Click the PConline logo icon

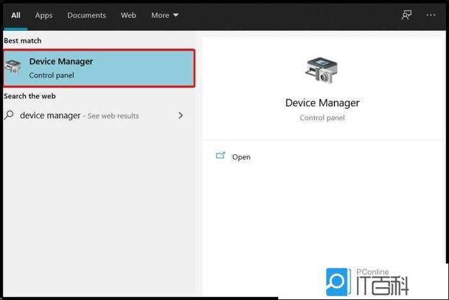pyautogui.click(x=338, y=282)
